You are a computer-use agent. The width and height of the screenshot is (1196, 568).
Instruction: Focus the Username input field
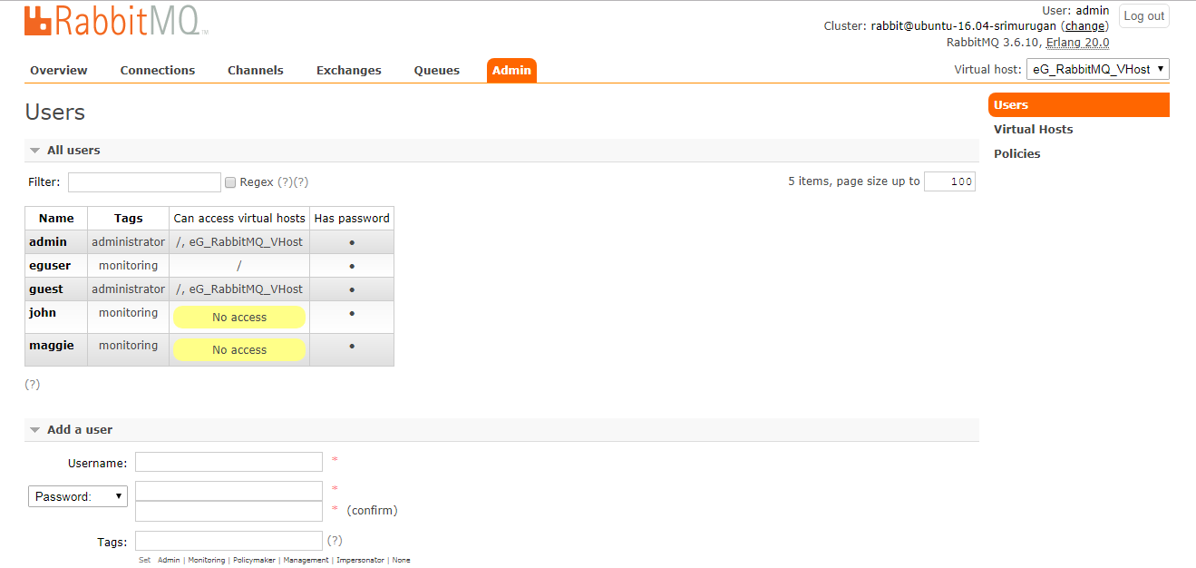[x=229, y=462]
